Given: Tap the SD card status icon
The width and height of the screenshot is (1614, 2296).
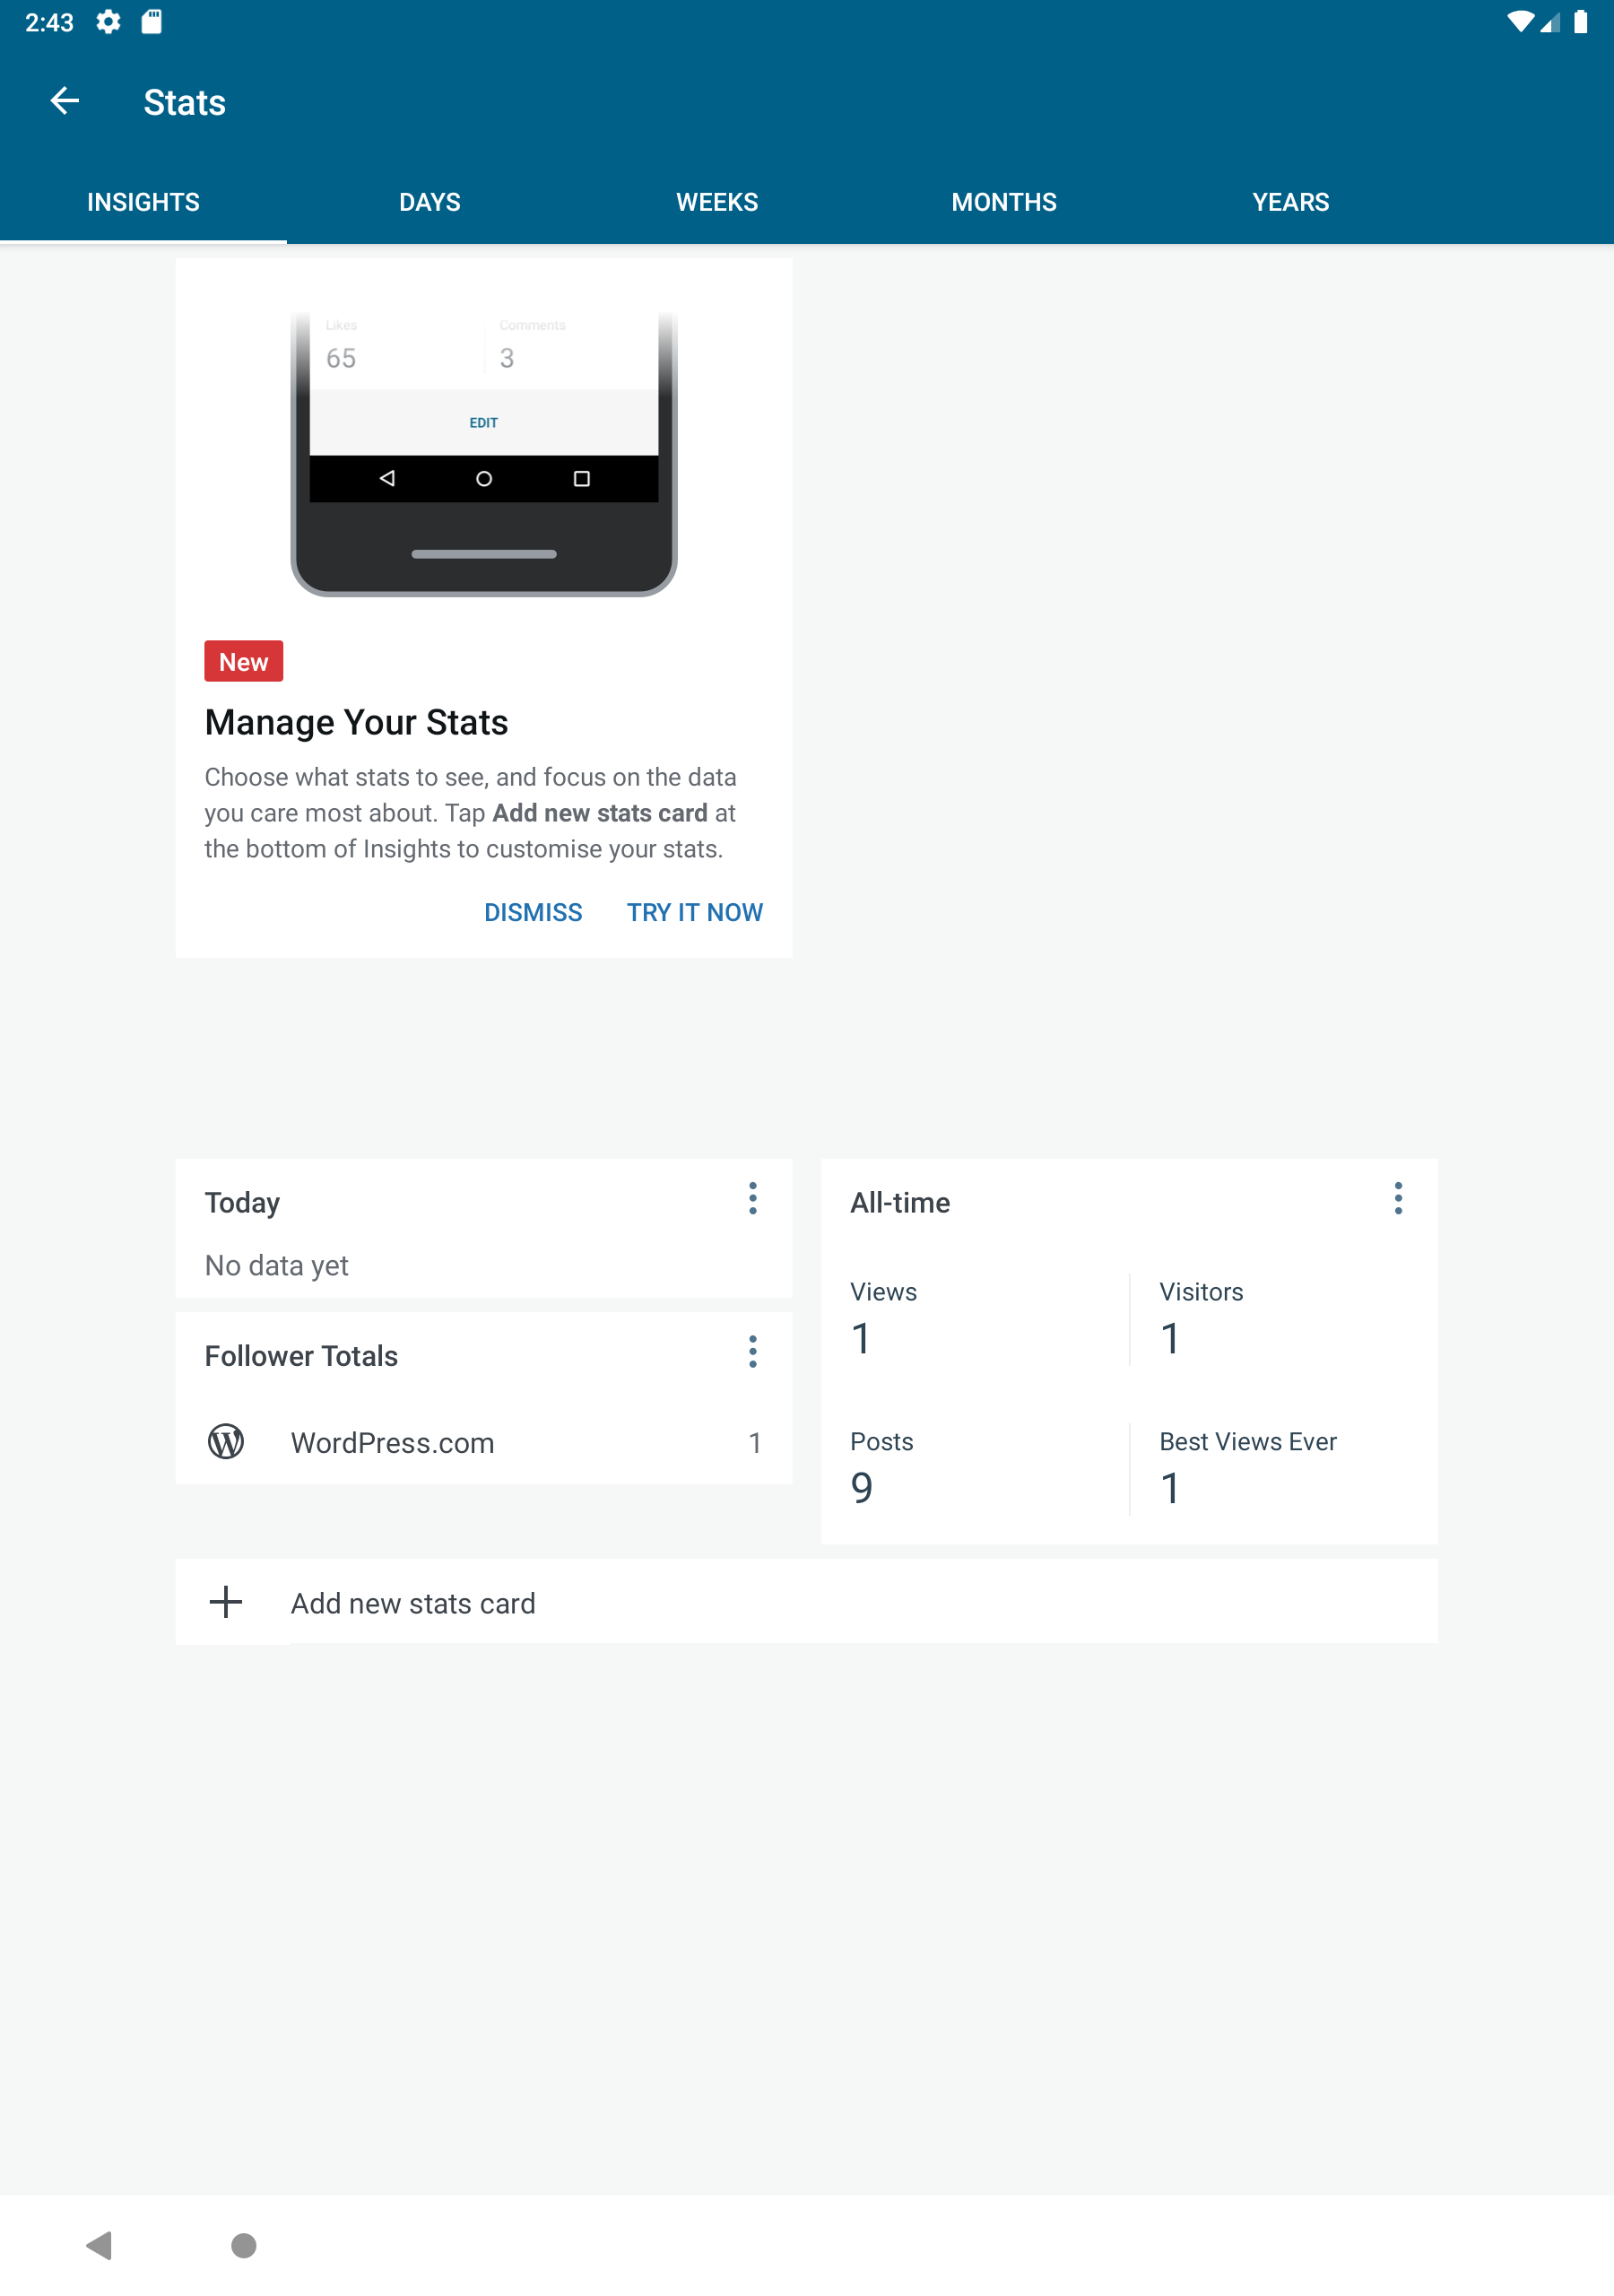Looking at the screenshot, I should click(152, 22).
